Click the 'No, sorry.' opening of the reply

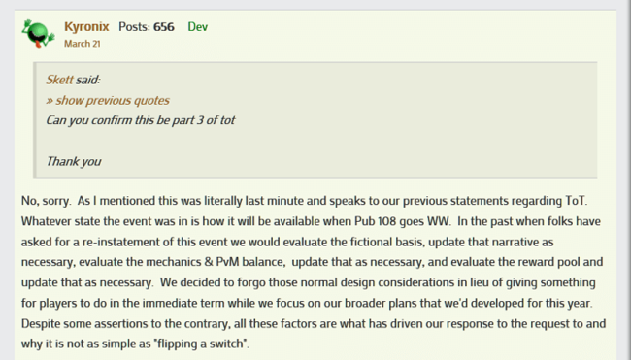(46, 201)
